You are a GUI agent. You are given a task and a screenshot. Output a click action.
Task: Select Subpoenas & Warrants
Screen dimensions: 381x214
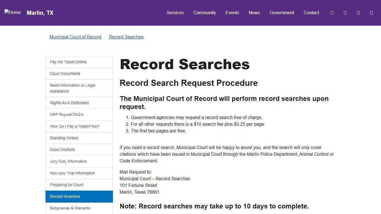pyautogui.click(x=70, y=208)
